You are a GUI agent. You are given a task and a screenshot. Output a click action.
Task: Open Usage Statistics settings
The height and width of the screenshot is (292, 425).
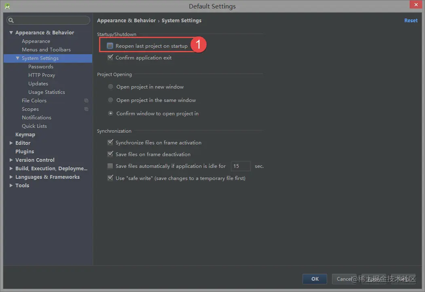coord(47,92)
